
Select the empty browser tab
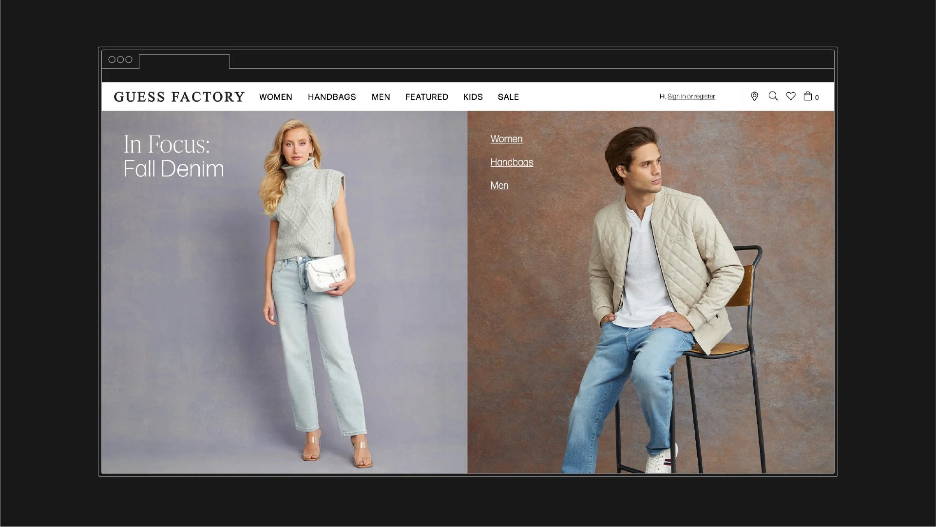point(184,62)
